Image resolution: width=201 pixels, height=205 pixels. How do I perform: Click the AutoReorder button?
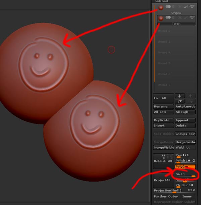point(185,107)
